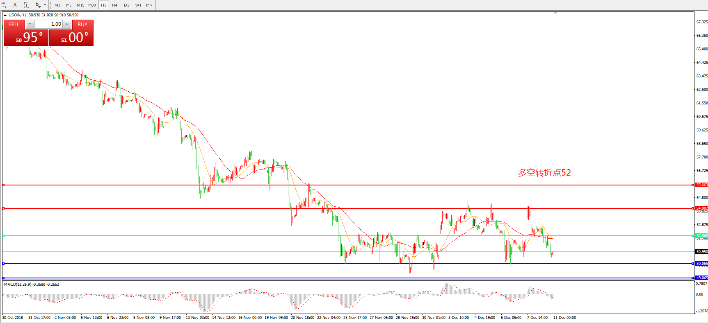Click the chart shift marker triangle
Image resolution: width=708 pixels, height=323 pixels.
tap(555, 13)
